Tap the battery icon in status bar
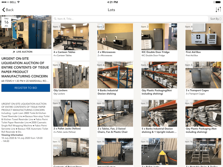223x167 pixels. (x=218, y=2)
